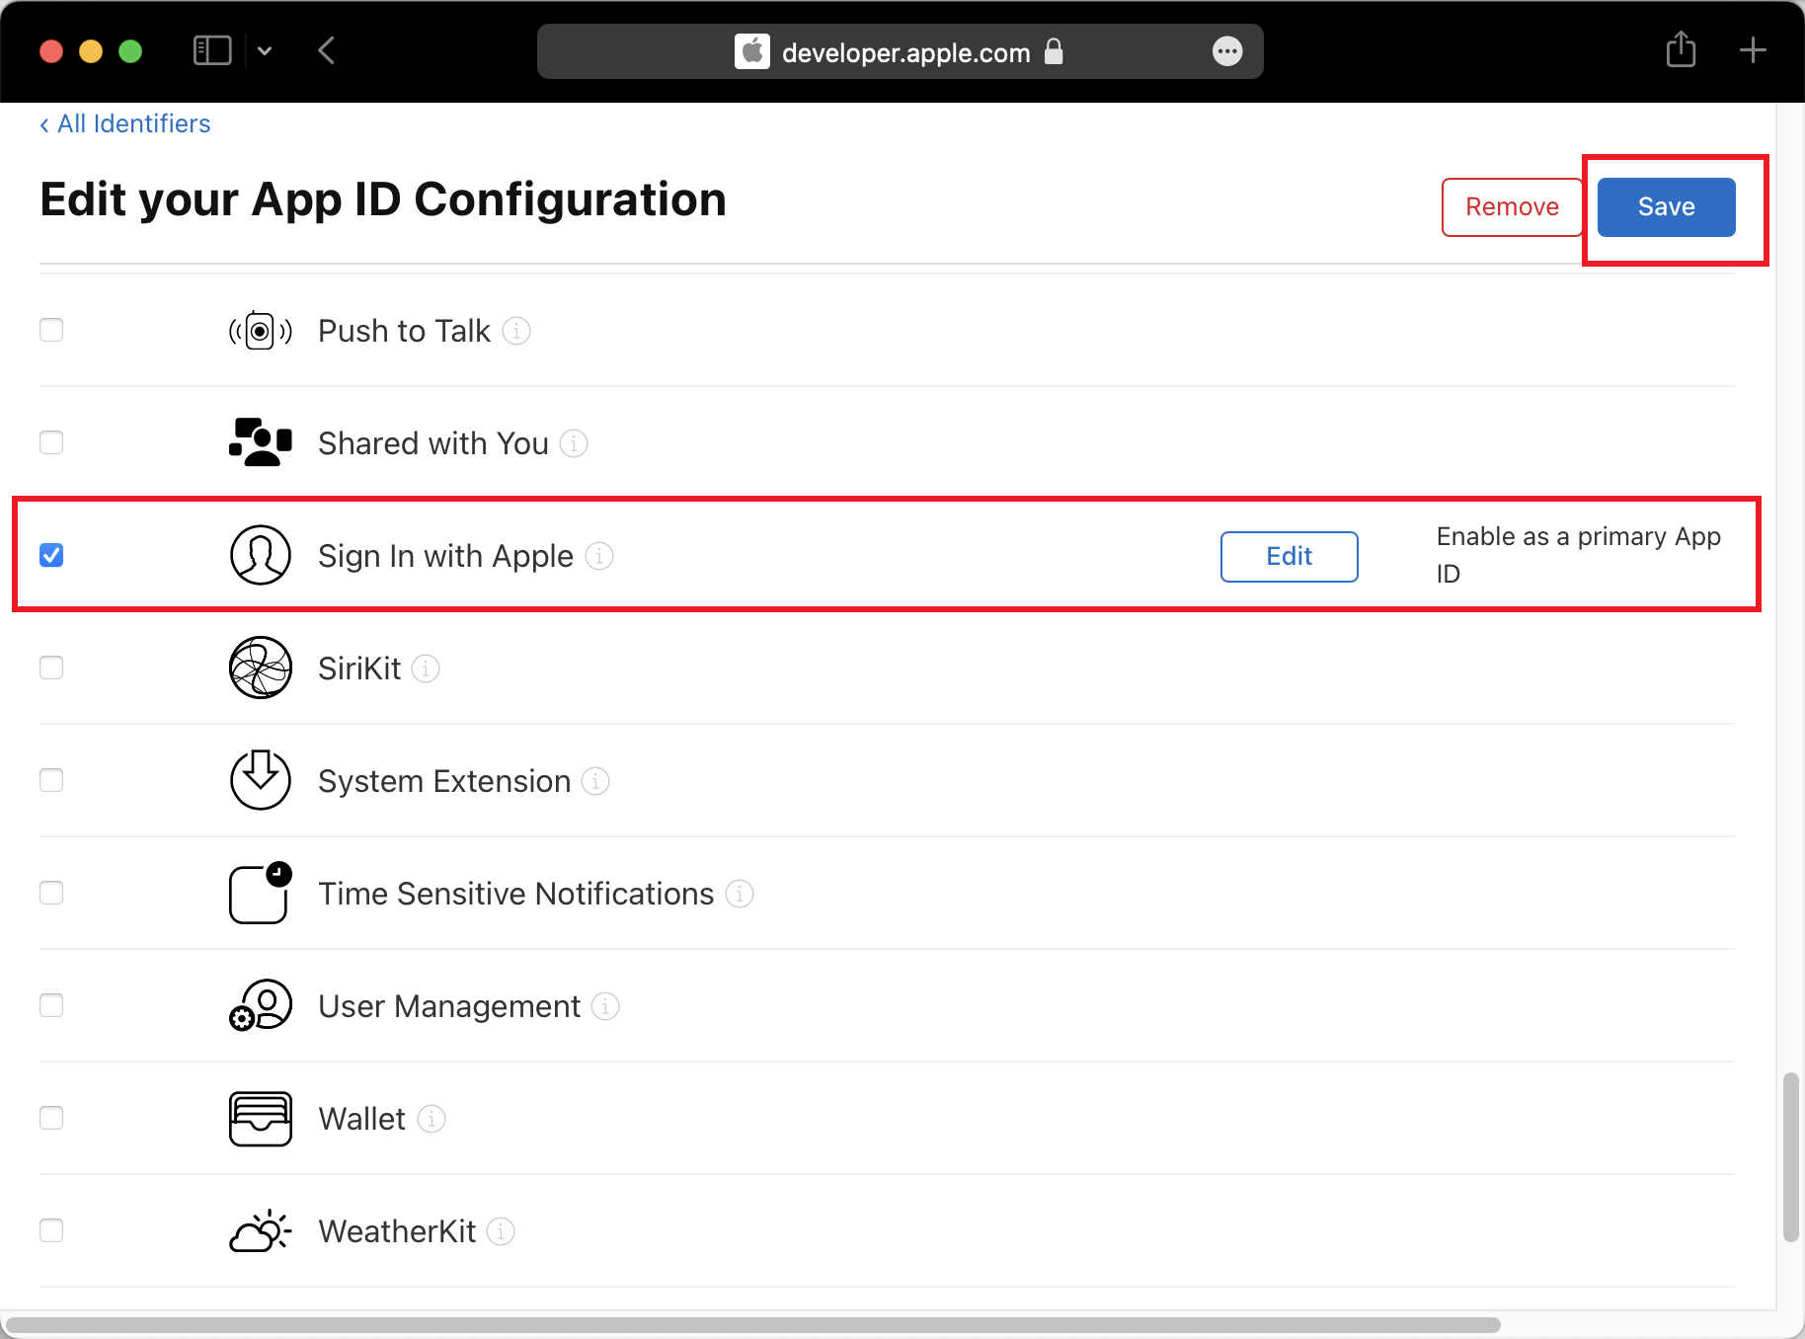Click the SiriKit orb icon
This screenshot has width=1805, height=1339.
click(261, 668)
